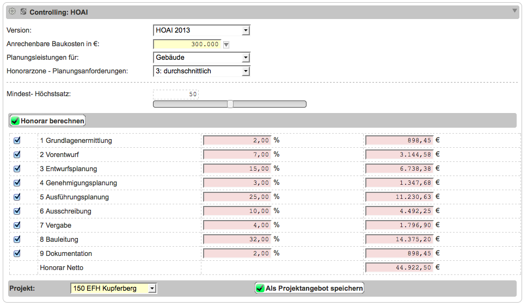Viewport: 527px width, 307px height.
Task: Uncheck the 6 Ausschreibung checkbox
Action: [x=17, y=211]
